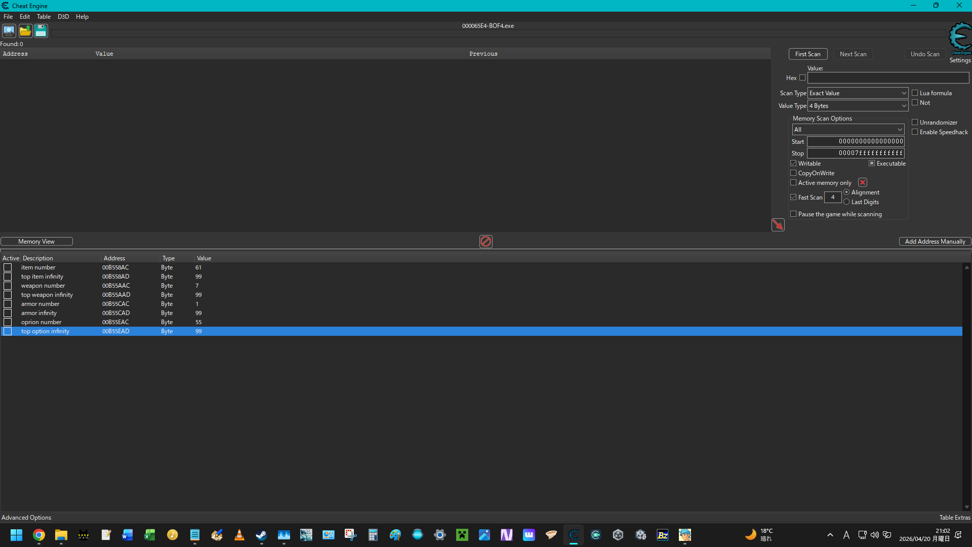Image resolution: width=972 pixels, height=547 pixels.
Task: Select the Last Digits radio button
Action: point(846,202)
